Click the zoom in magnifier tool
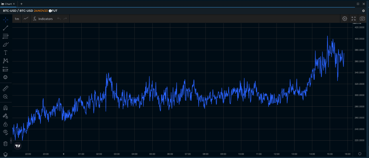The width and height of the screenshot is (369, 158). (x=5, y=97)
